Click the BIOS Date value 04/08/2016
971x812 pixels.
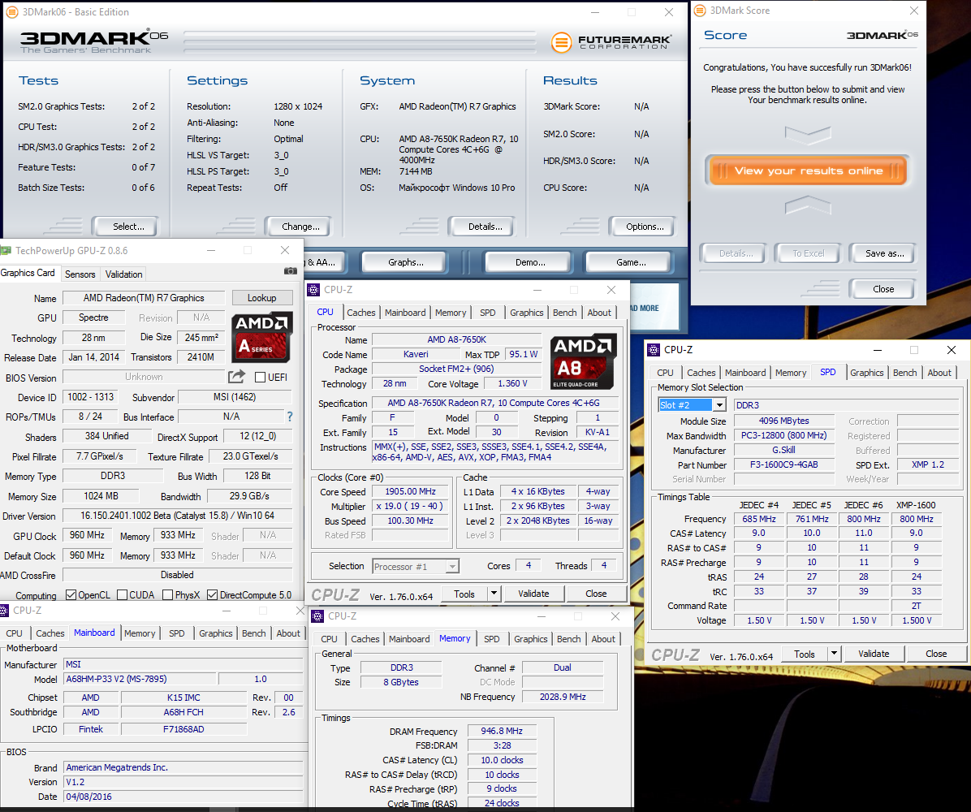point(183,797)
